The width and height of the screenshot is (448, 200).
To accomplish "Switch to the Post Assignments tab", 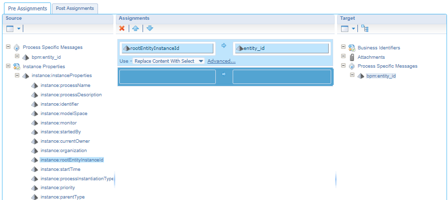I will pyautogui.click(x=75, y=8).
